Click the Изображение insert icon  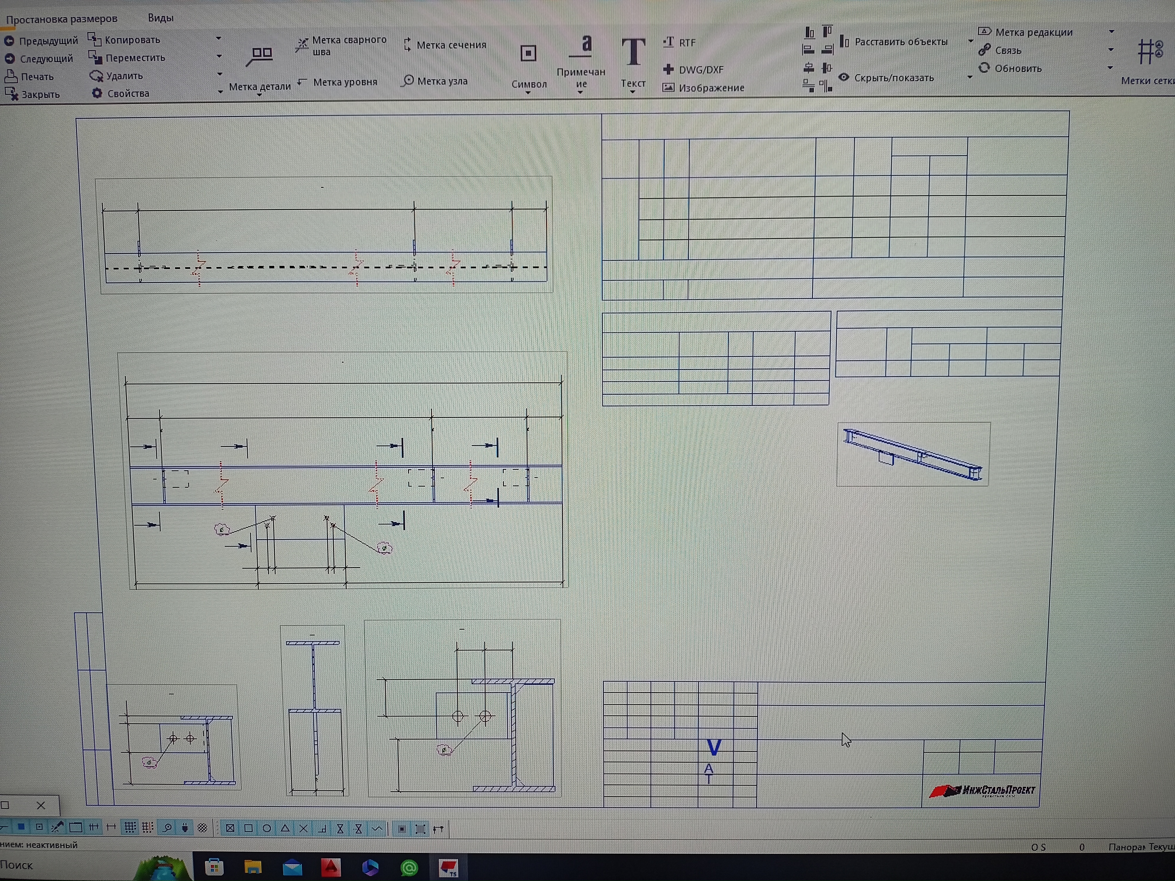point(668,88)
